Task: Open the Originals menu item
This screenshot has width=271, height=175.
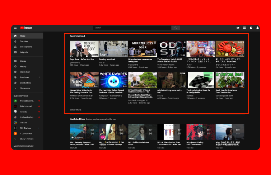Action: pyautogui.click(x=27, y=52)
